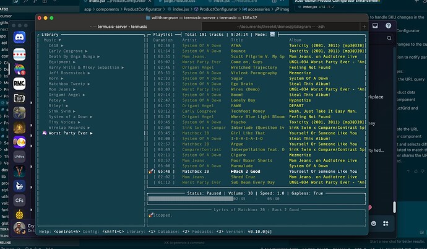Click the rocket marker beside the 05:40 row
427x249 pixels.
[150, 172]
